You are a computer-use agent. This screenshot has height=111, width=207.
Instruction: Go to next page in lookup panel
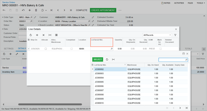click(x=180, y=108)
